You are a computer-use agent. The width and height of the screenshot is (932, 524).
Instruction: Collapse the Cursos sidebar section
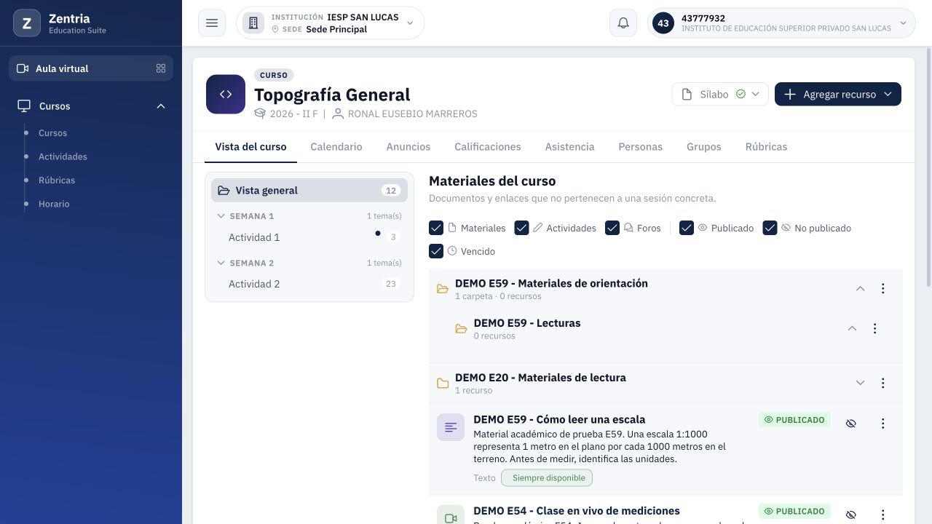tap(91, 106)
